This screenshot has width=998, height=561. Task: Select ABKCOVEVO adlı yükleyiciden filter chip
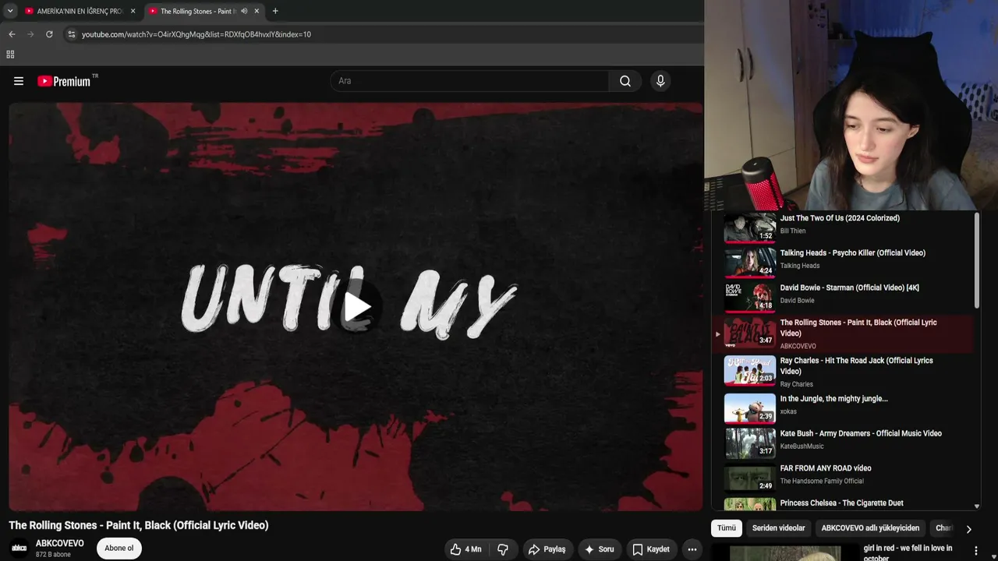click(x=870, y=528)
